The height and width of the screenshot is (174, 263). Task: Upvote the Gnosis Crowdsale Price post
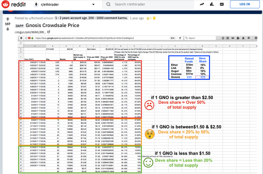tap(8, 19)
